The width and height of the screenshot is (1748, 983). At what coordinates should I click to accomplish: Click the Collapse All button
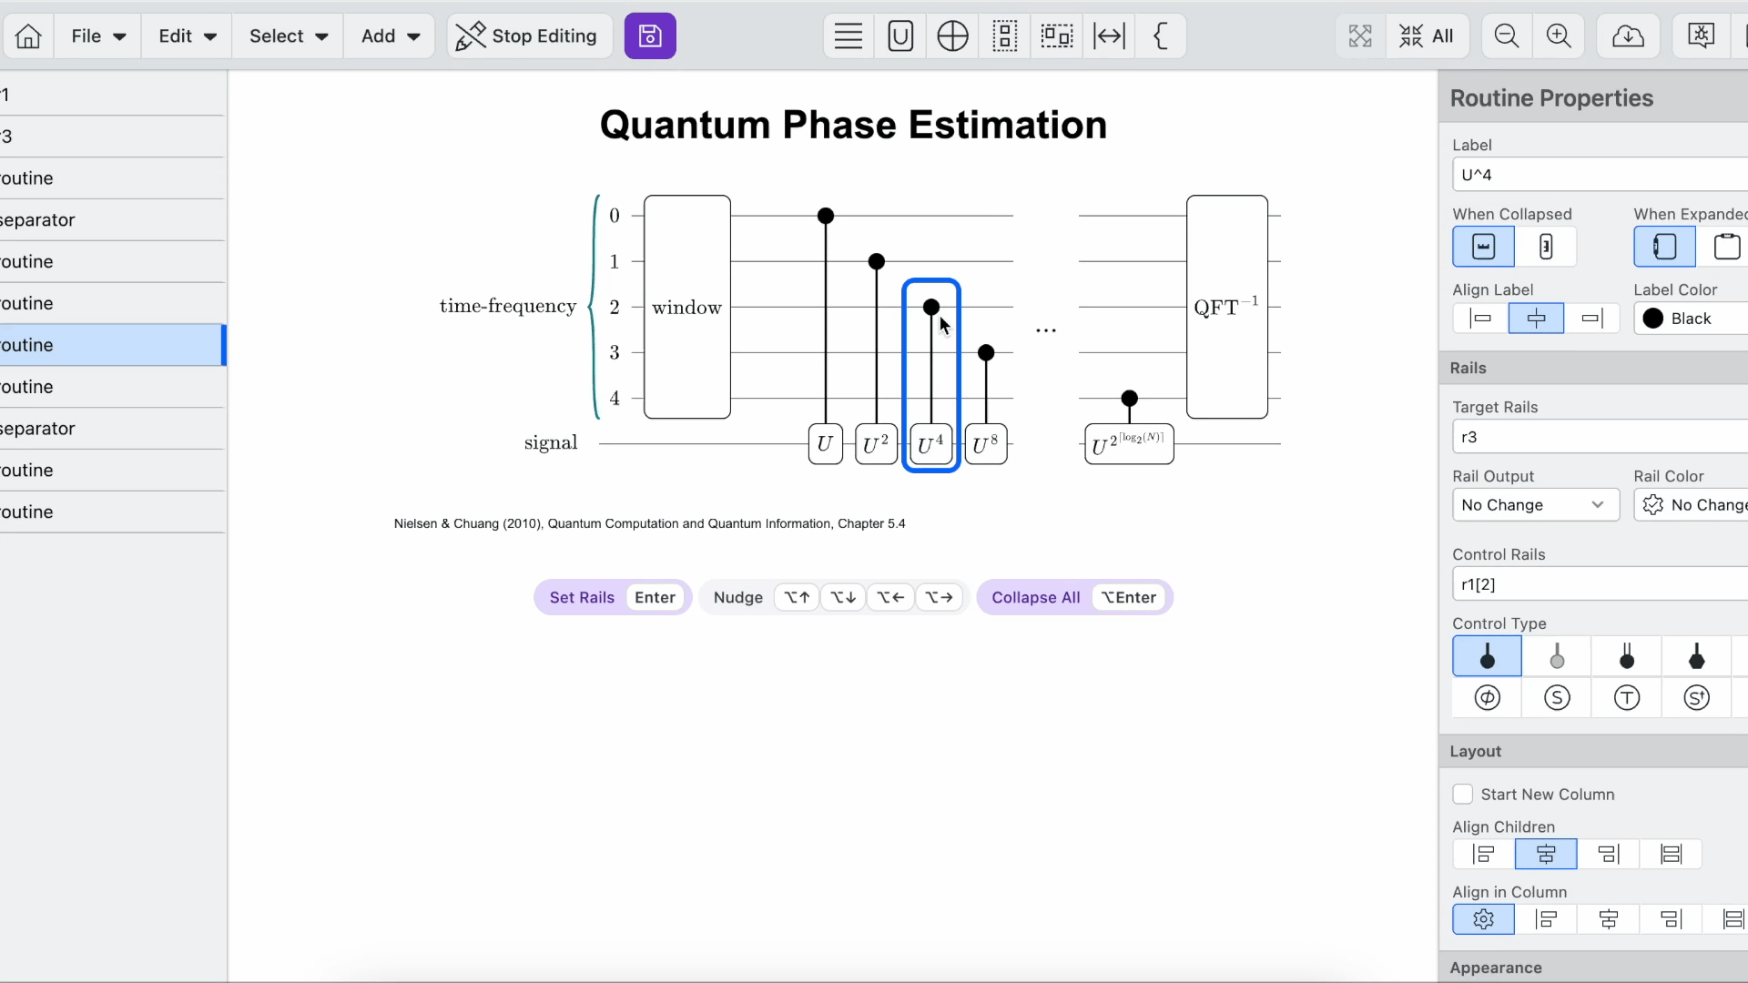[x=1035, y=598]
